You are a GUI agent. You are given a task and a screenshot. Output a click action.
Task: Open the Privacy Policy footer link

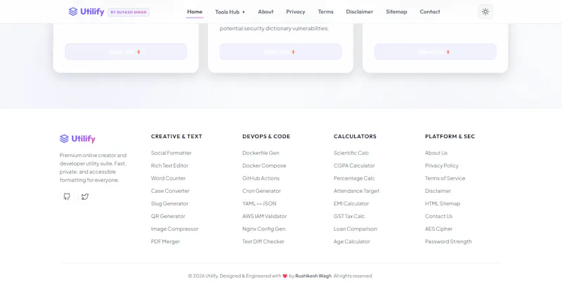point(442,166)
